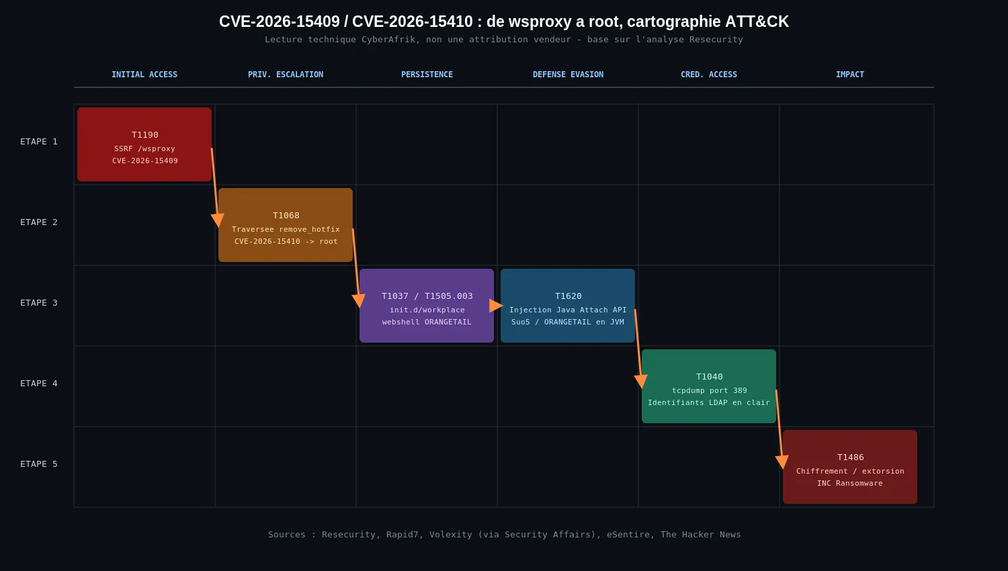Click the T1620 Java Attach API card
The height and width of the screenshot is (571, 1008).
coord(568,306)
